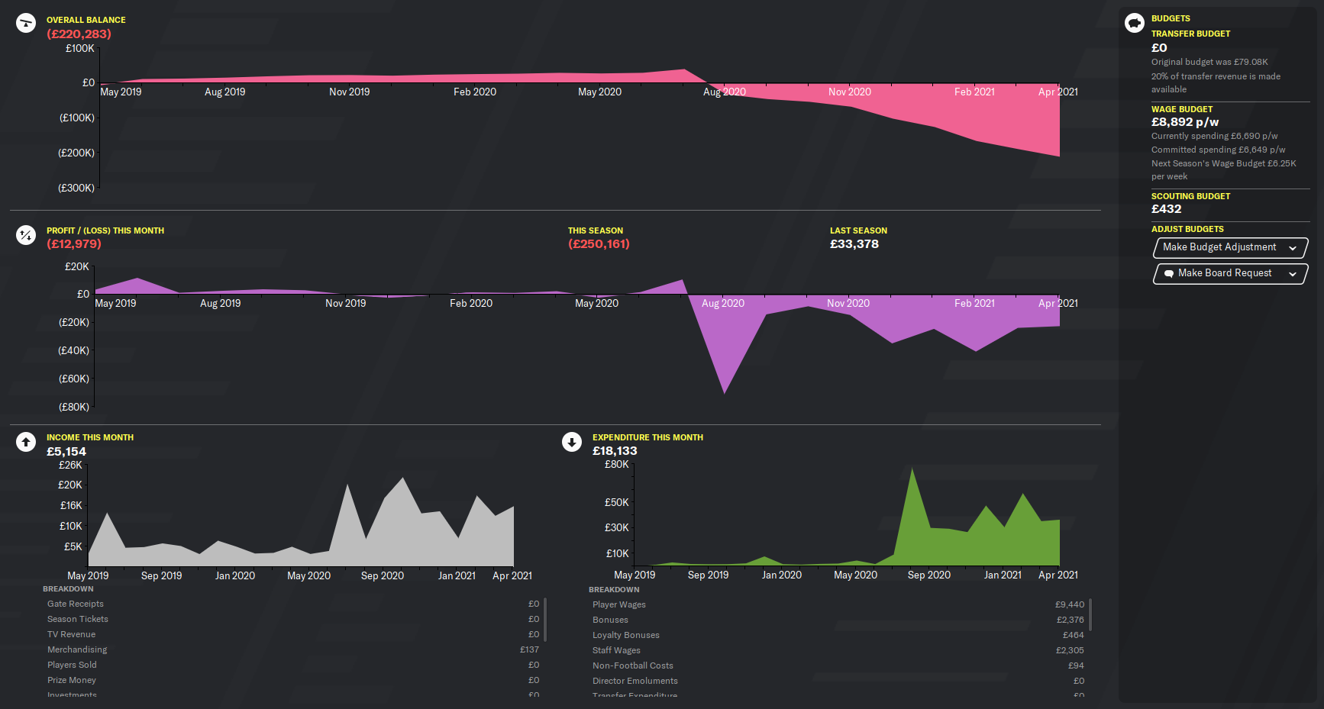
Task: Select the Gate Receipts income row
Action: tap(293, 604)
